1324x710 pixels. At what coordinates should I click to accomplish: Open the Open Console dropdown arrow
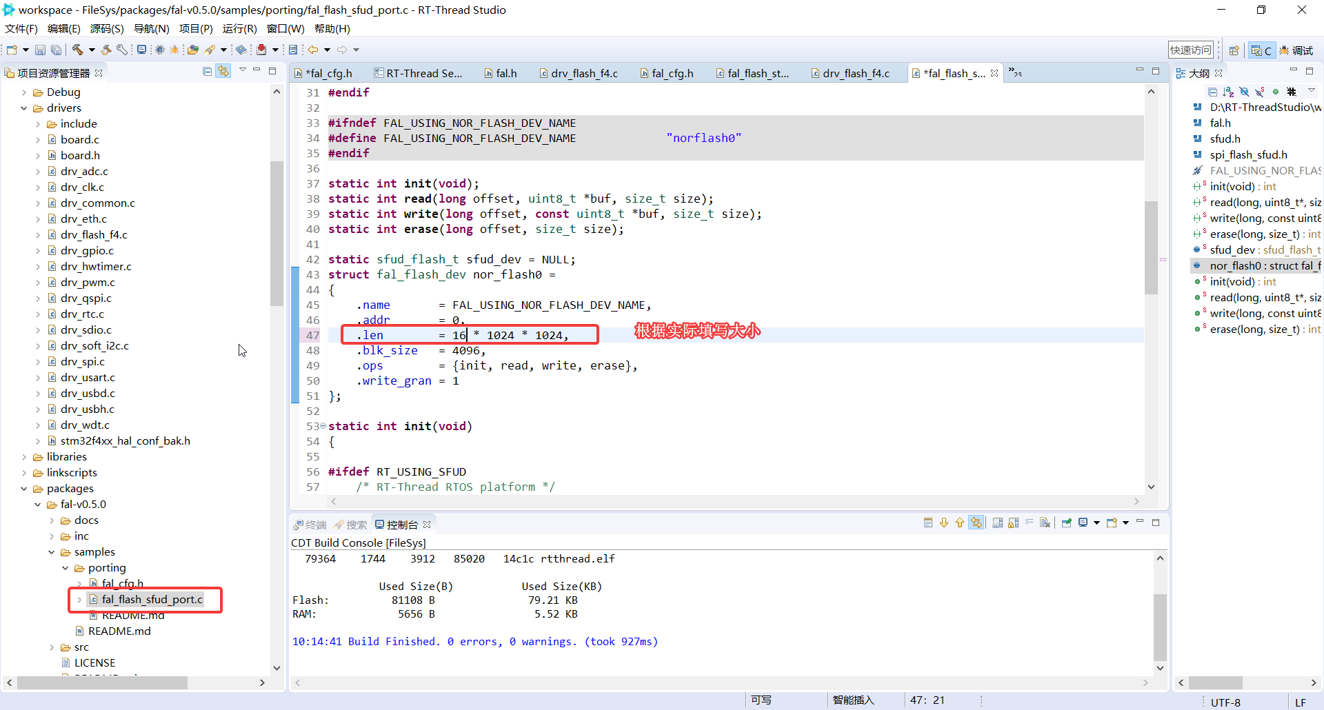coord(1125,523)
